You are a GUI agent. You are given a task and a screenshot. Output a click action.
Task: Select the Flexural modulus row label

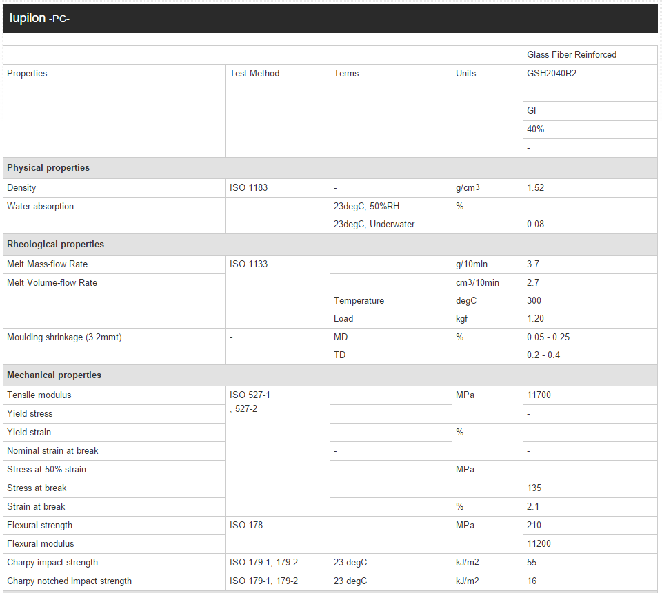click(x=40, y=543)
